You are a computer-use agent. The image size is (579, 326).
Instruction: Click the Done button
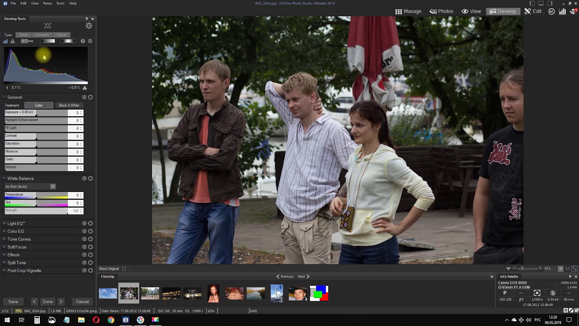(x=47, y=302)
